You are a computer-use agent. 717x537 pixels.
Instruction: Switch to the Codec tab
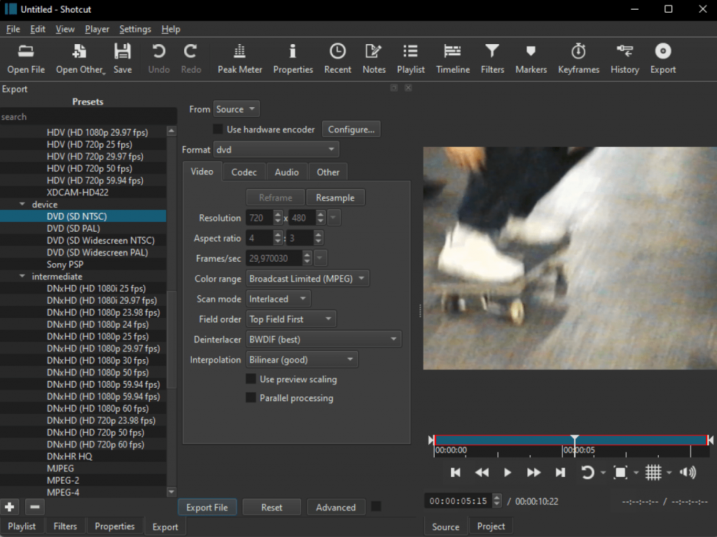pos(244,172)
